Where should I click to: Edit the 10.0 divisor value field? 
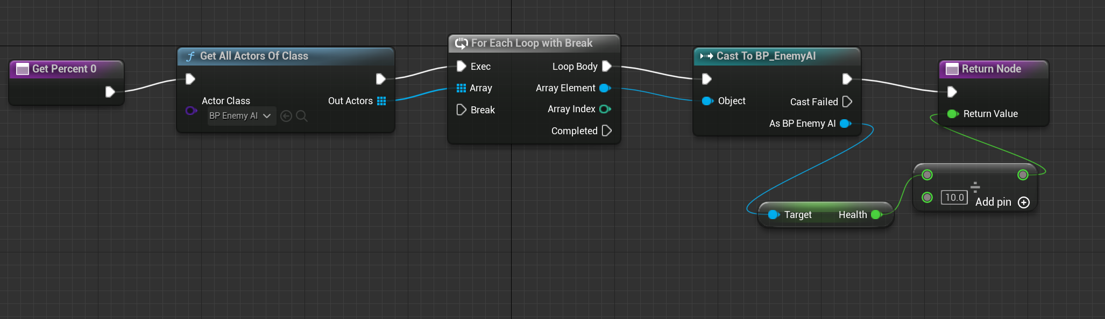click(x=954, y=197)
